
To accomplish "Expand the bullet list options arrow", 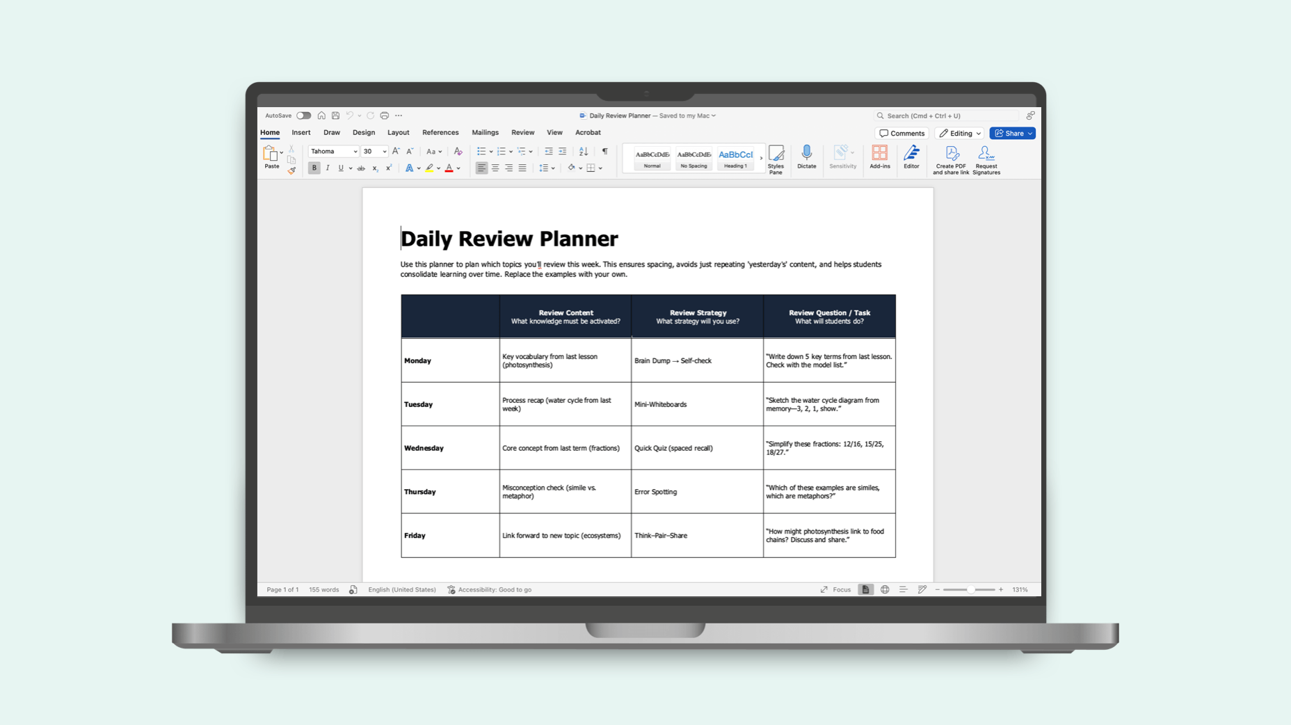I will click(491, 152).
